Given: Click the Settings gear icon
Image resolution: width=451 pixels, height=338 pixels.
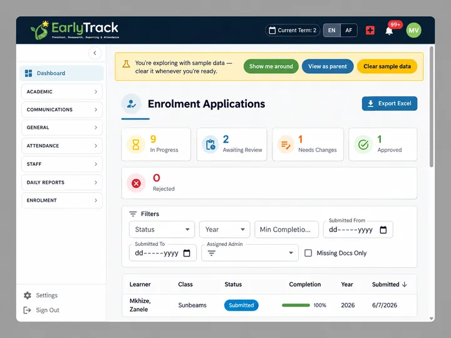Looking at the screenshot, I should tap(28, 295).
